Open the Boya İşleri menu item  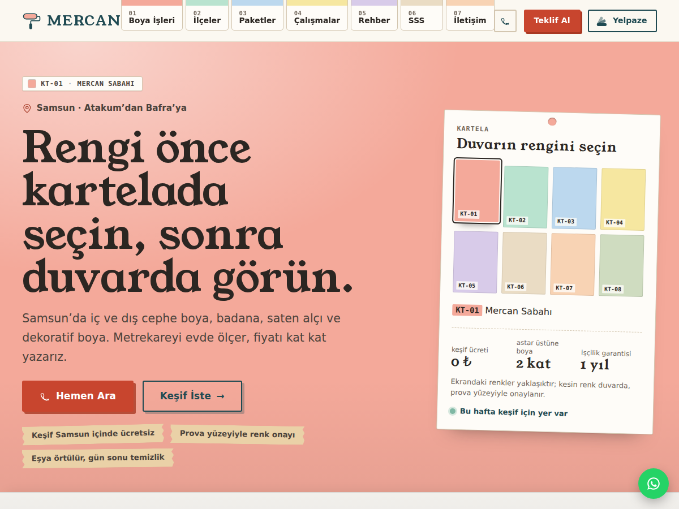pyautogui.click(x=152, y=15)
